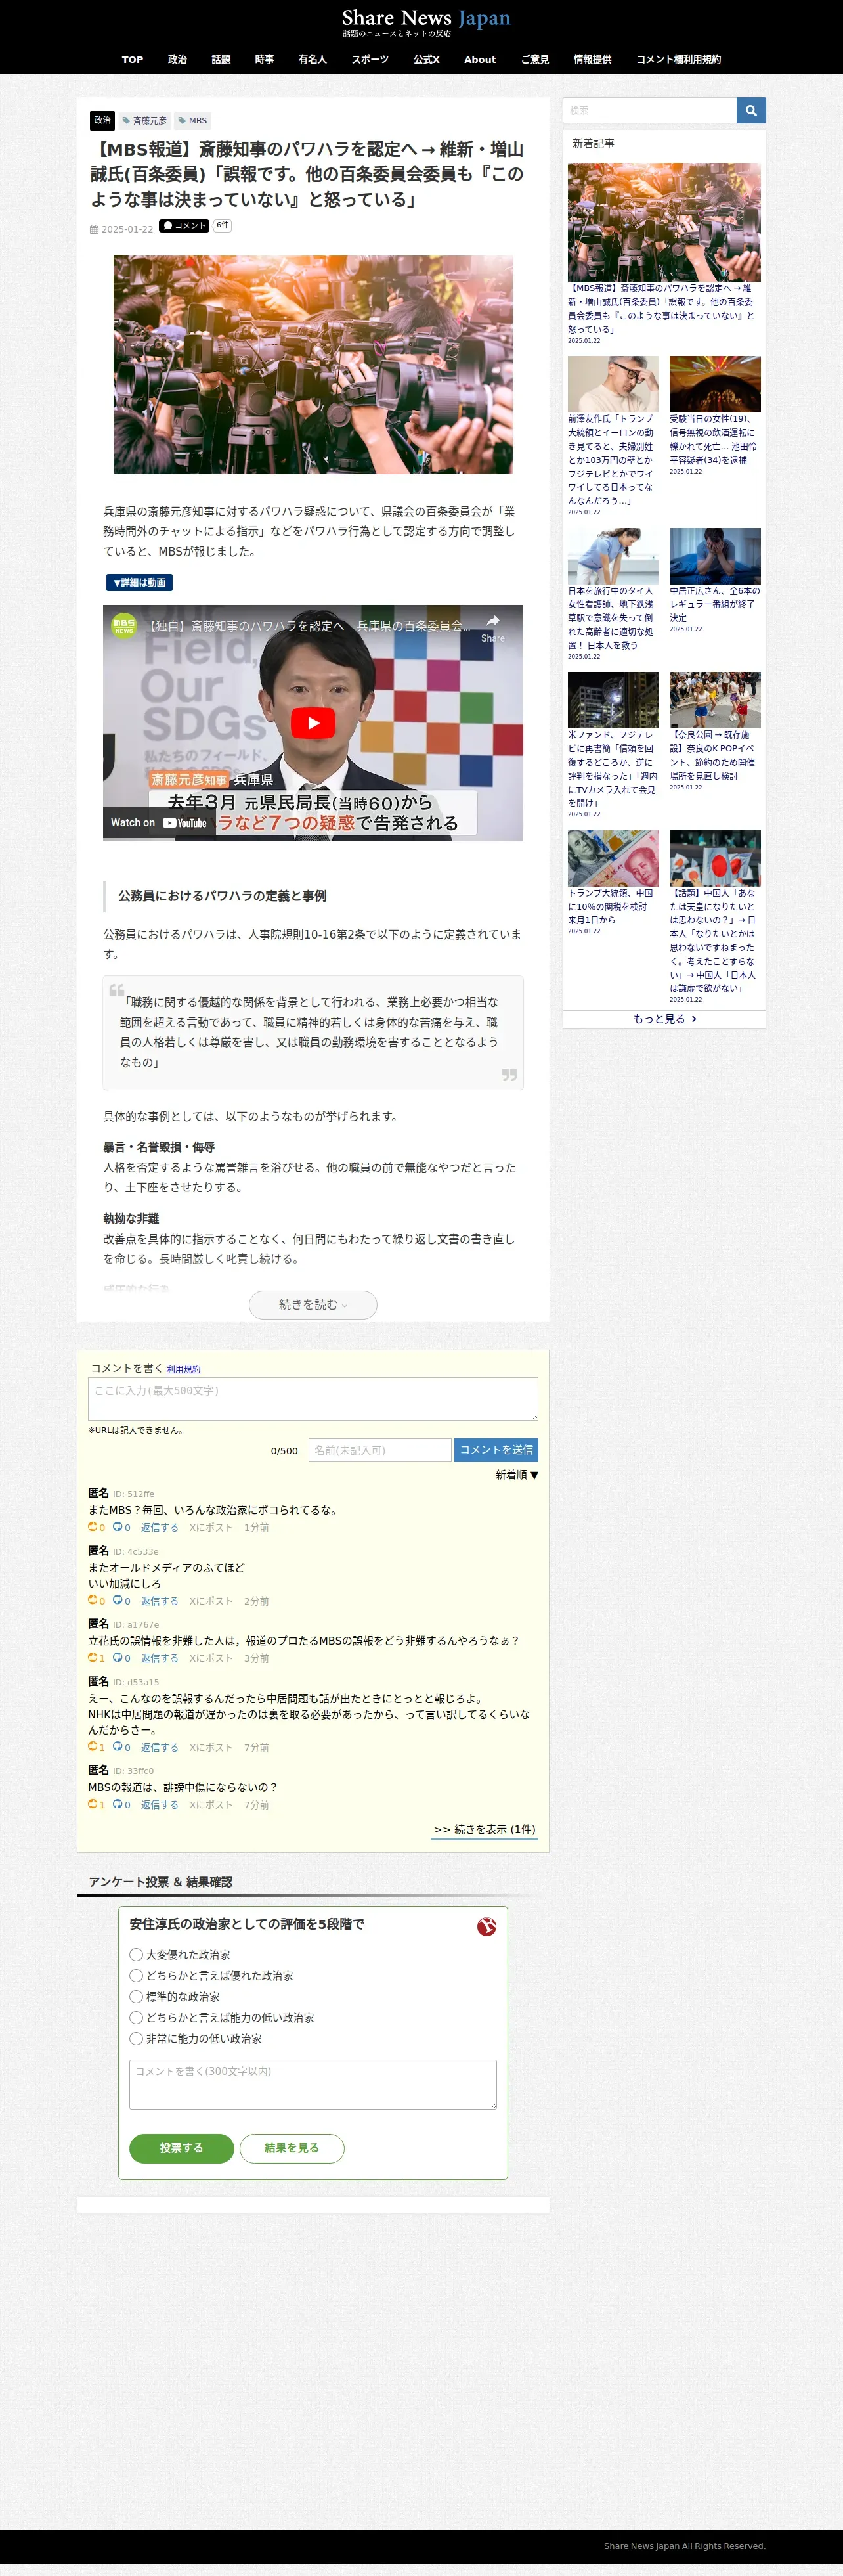
Task: Play the embedded YouTube video
Action: click(x=313, y=722)
